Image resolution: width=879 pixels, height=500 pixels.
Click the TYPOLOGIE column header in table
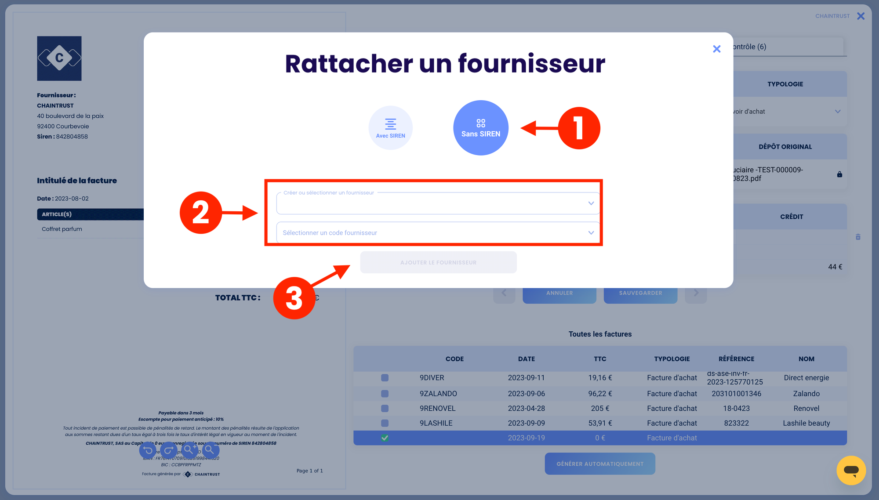pos(672,359)
